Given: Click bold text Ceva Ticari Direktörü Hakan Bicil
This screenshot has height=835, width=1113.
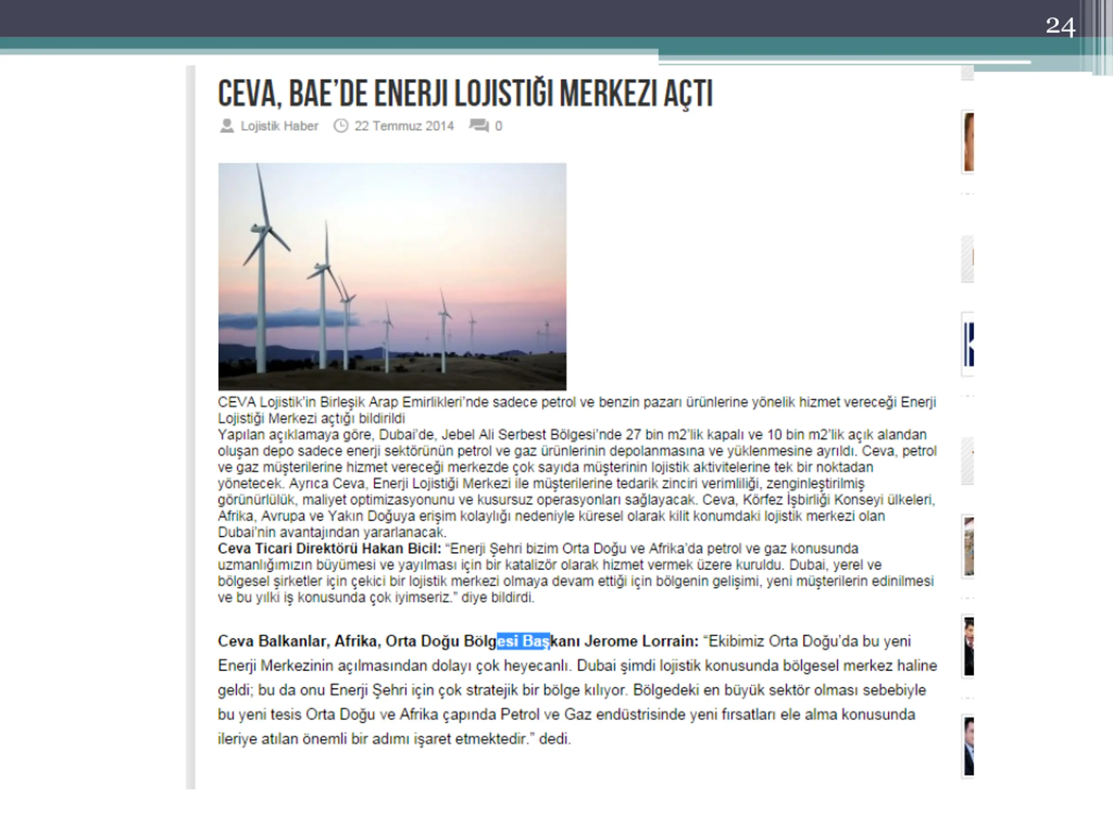Looking at the screenshot, I should (329, 548).
